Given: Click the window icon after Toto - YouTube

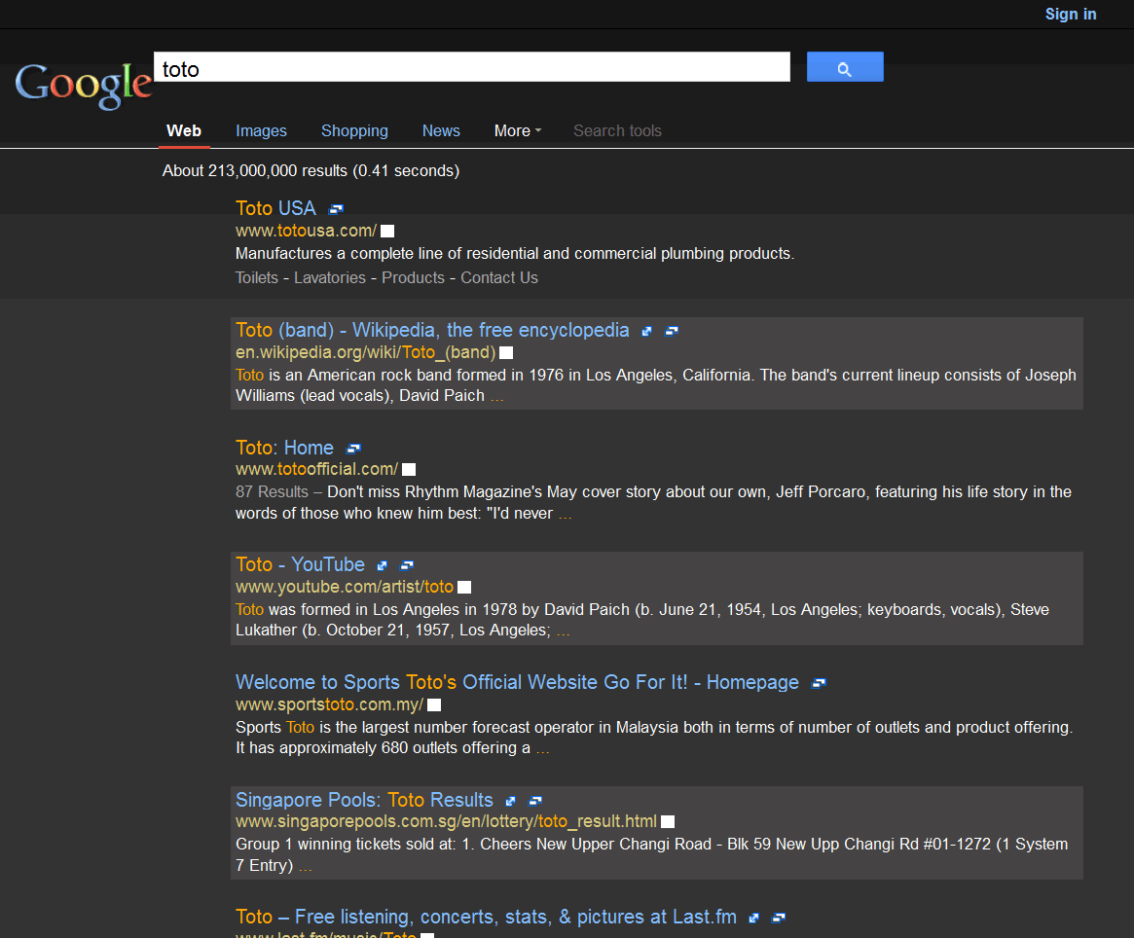Looking at the screenshot, I should pyautogui.click(x=407, y=565).
